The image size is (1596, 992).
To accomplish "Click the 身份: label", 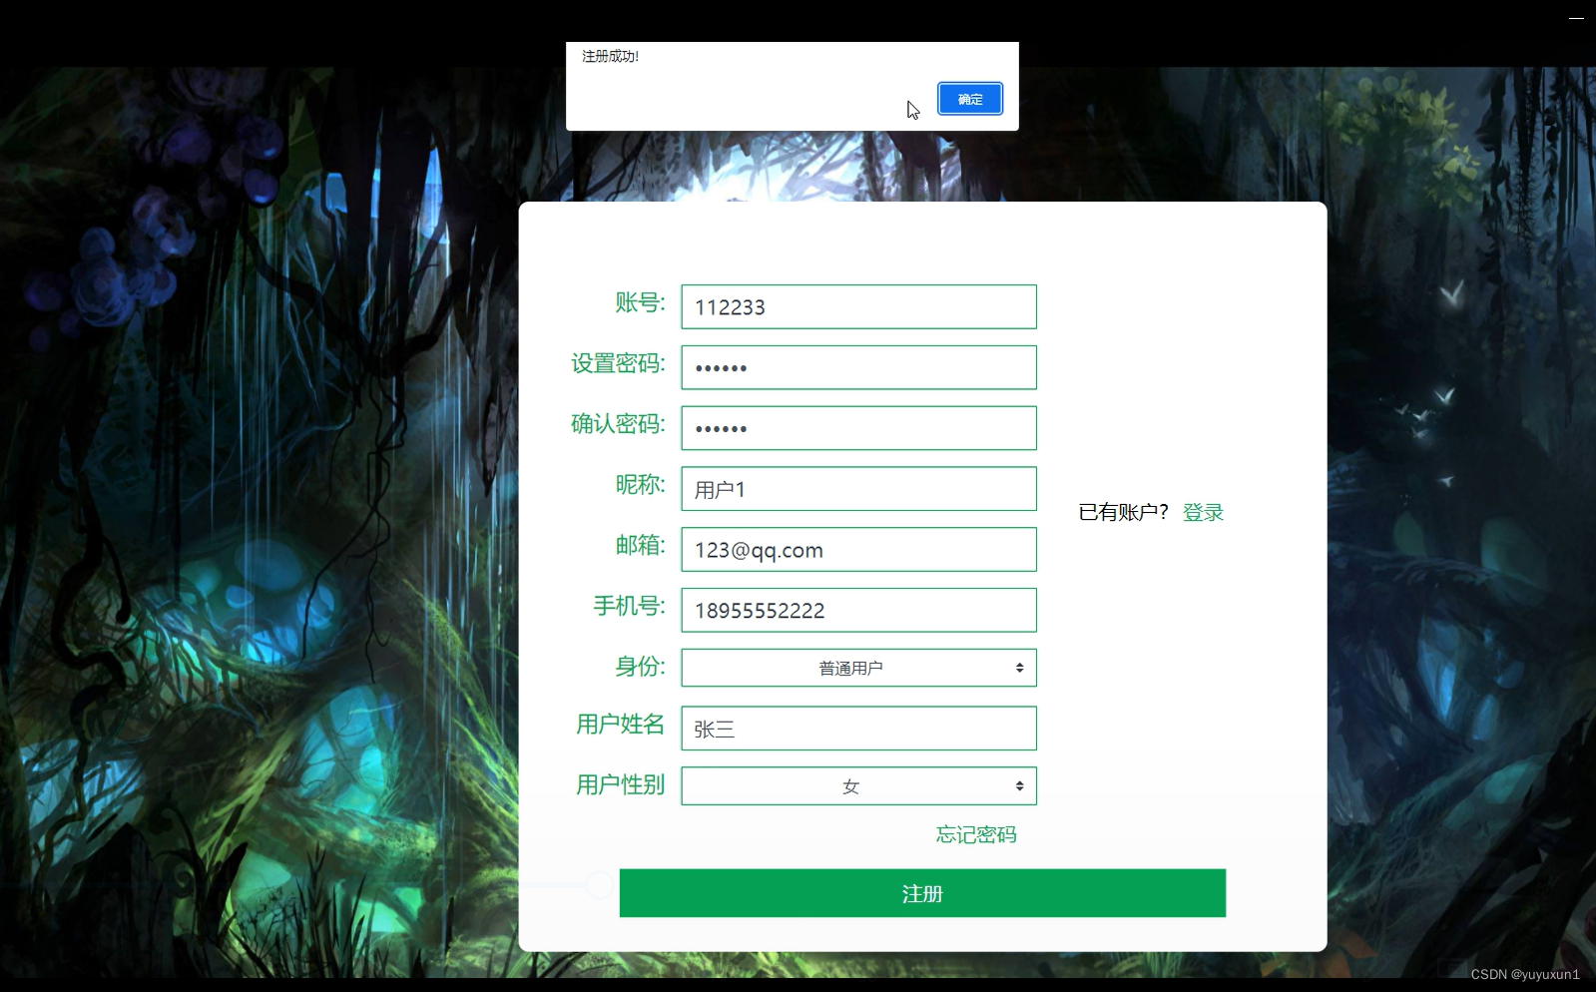I will click(x=640, y=666).
